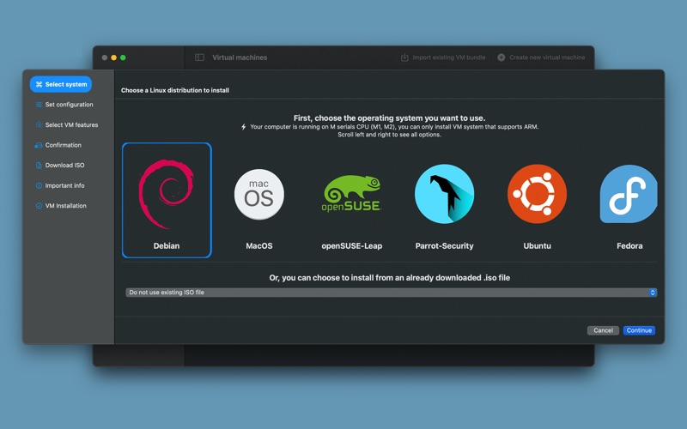
Task: Click the Fedora label text
Action: click(629, 246)
